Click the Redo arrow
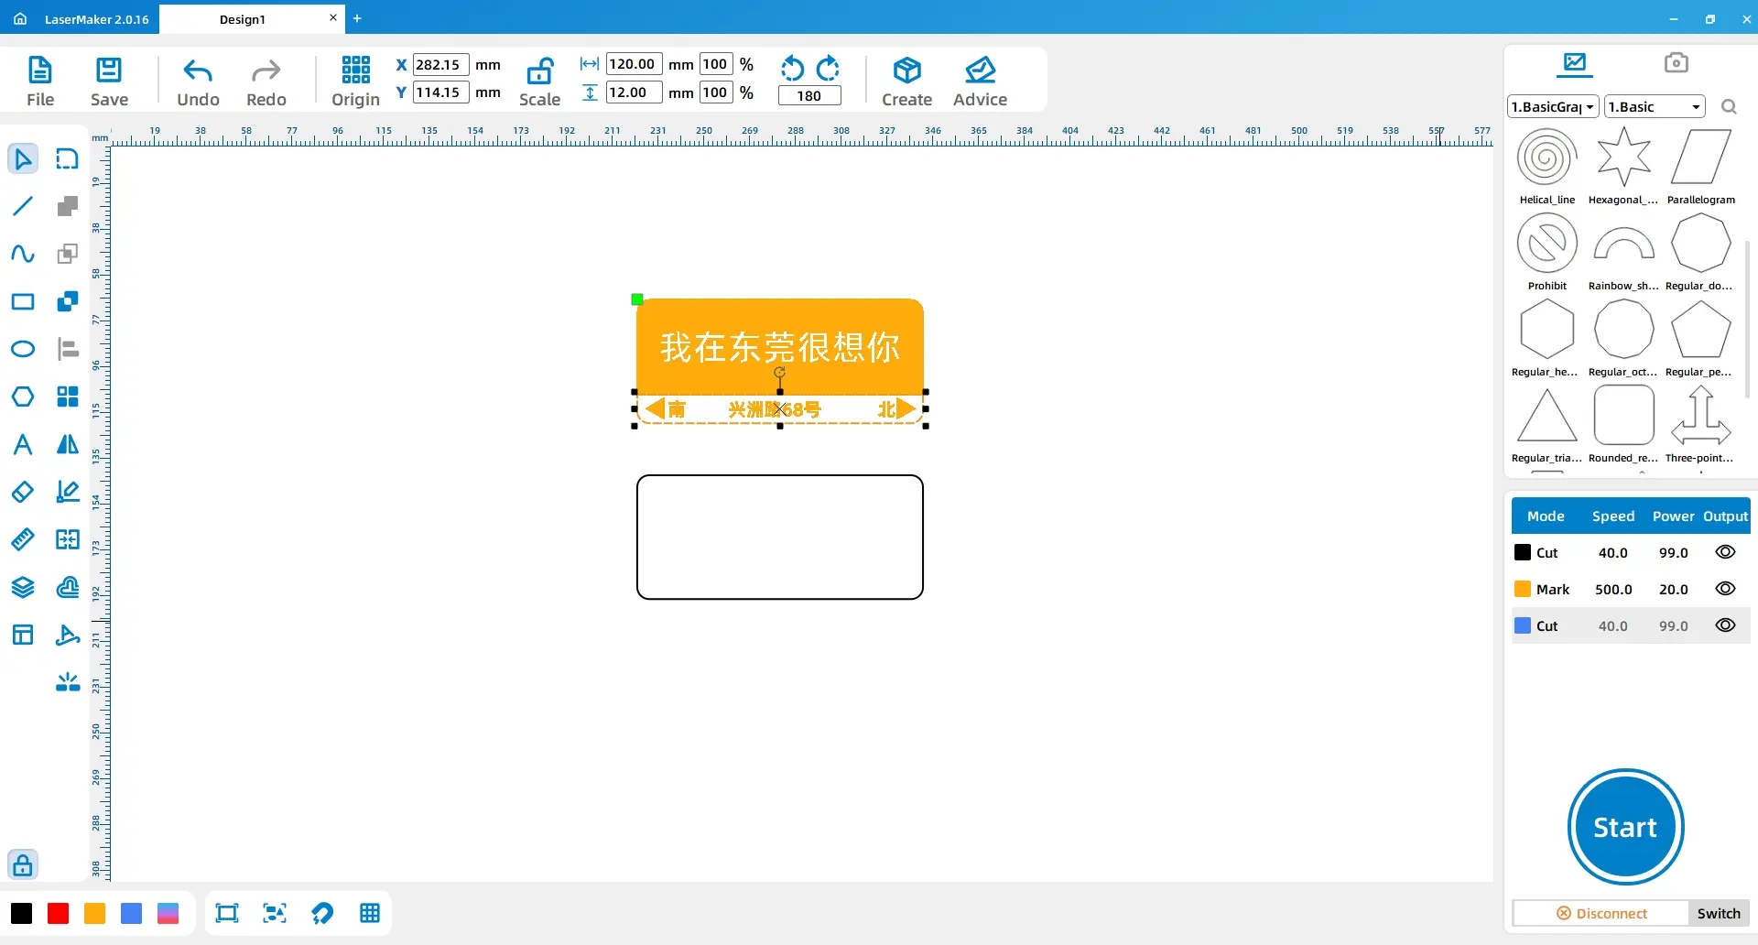Image resolution: width=1758 pixels, height=945 pixels. tap(266, 71)
